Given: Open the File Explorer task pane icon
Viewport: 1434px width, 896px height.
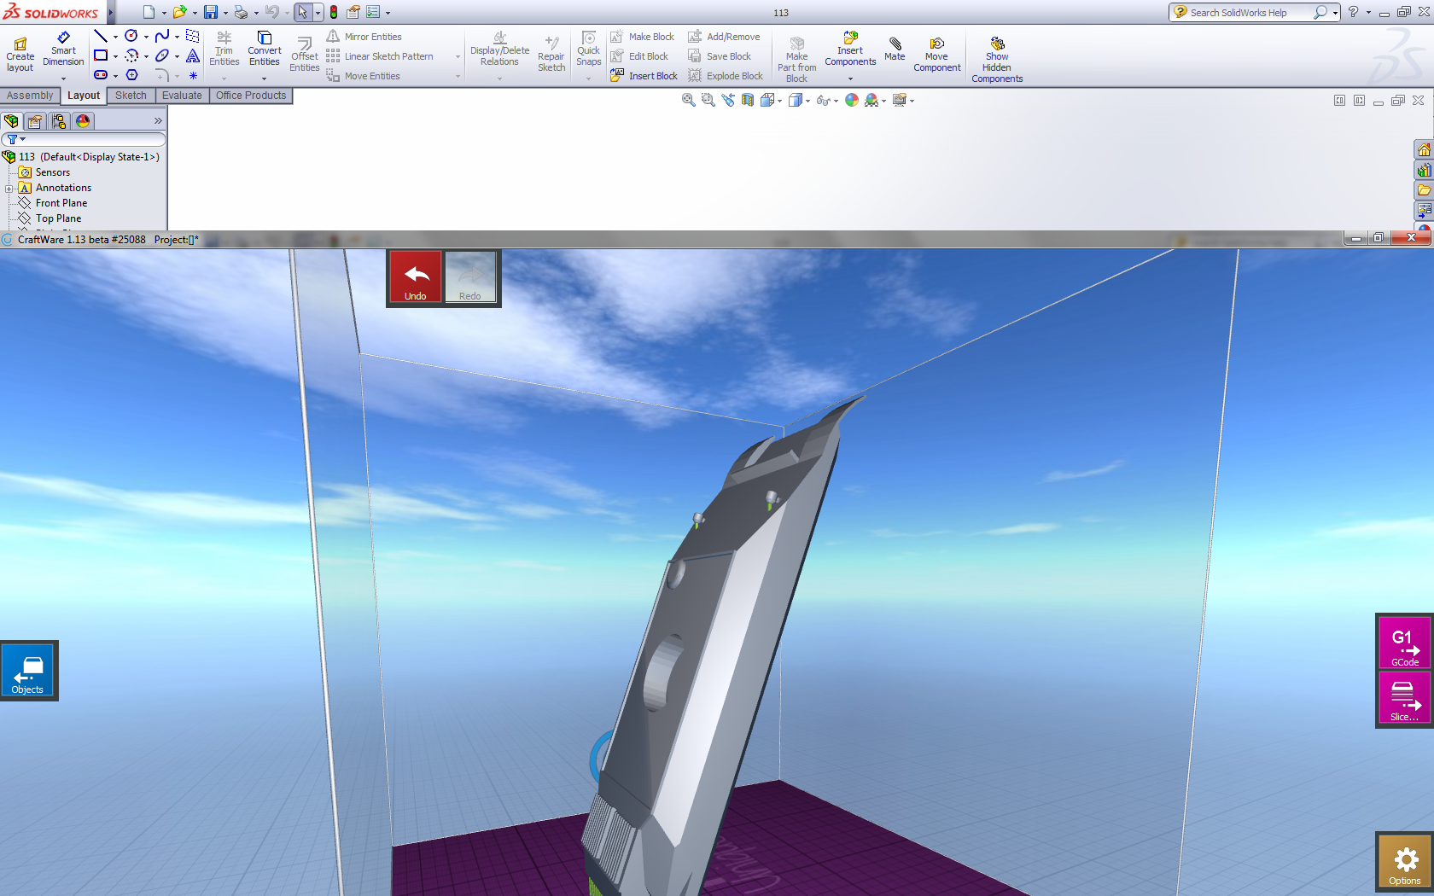Looking at the screenshot, I should tap(1424, 189).
